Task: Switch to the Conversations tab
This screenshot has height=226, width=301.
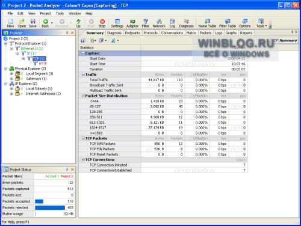Action: pos(172,33)
